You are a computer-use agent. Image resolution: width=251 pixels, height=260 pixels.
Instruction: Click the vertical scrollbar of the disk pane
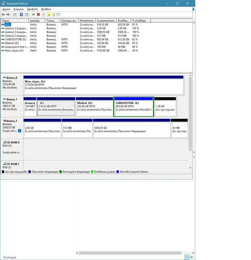[190, 108]
